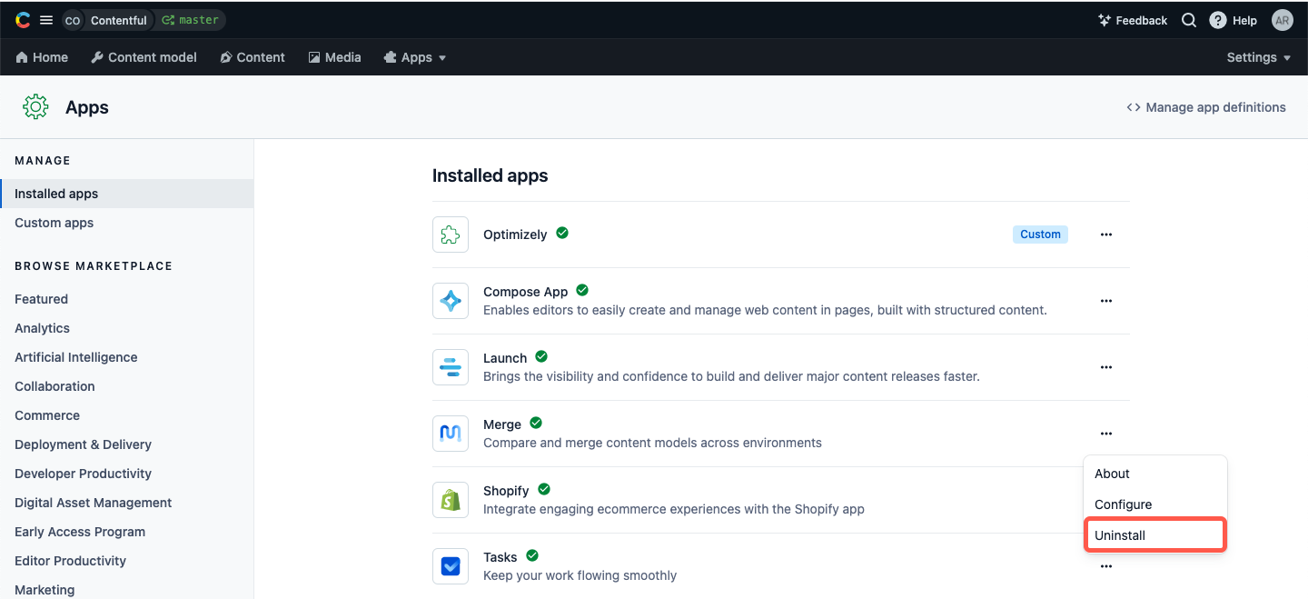1308x599 pixels.
Task: Open Developer Productivity category
Action: (x=83, y=474)
